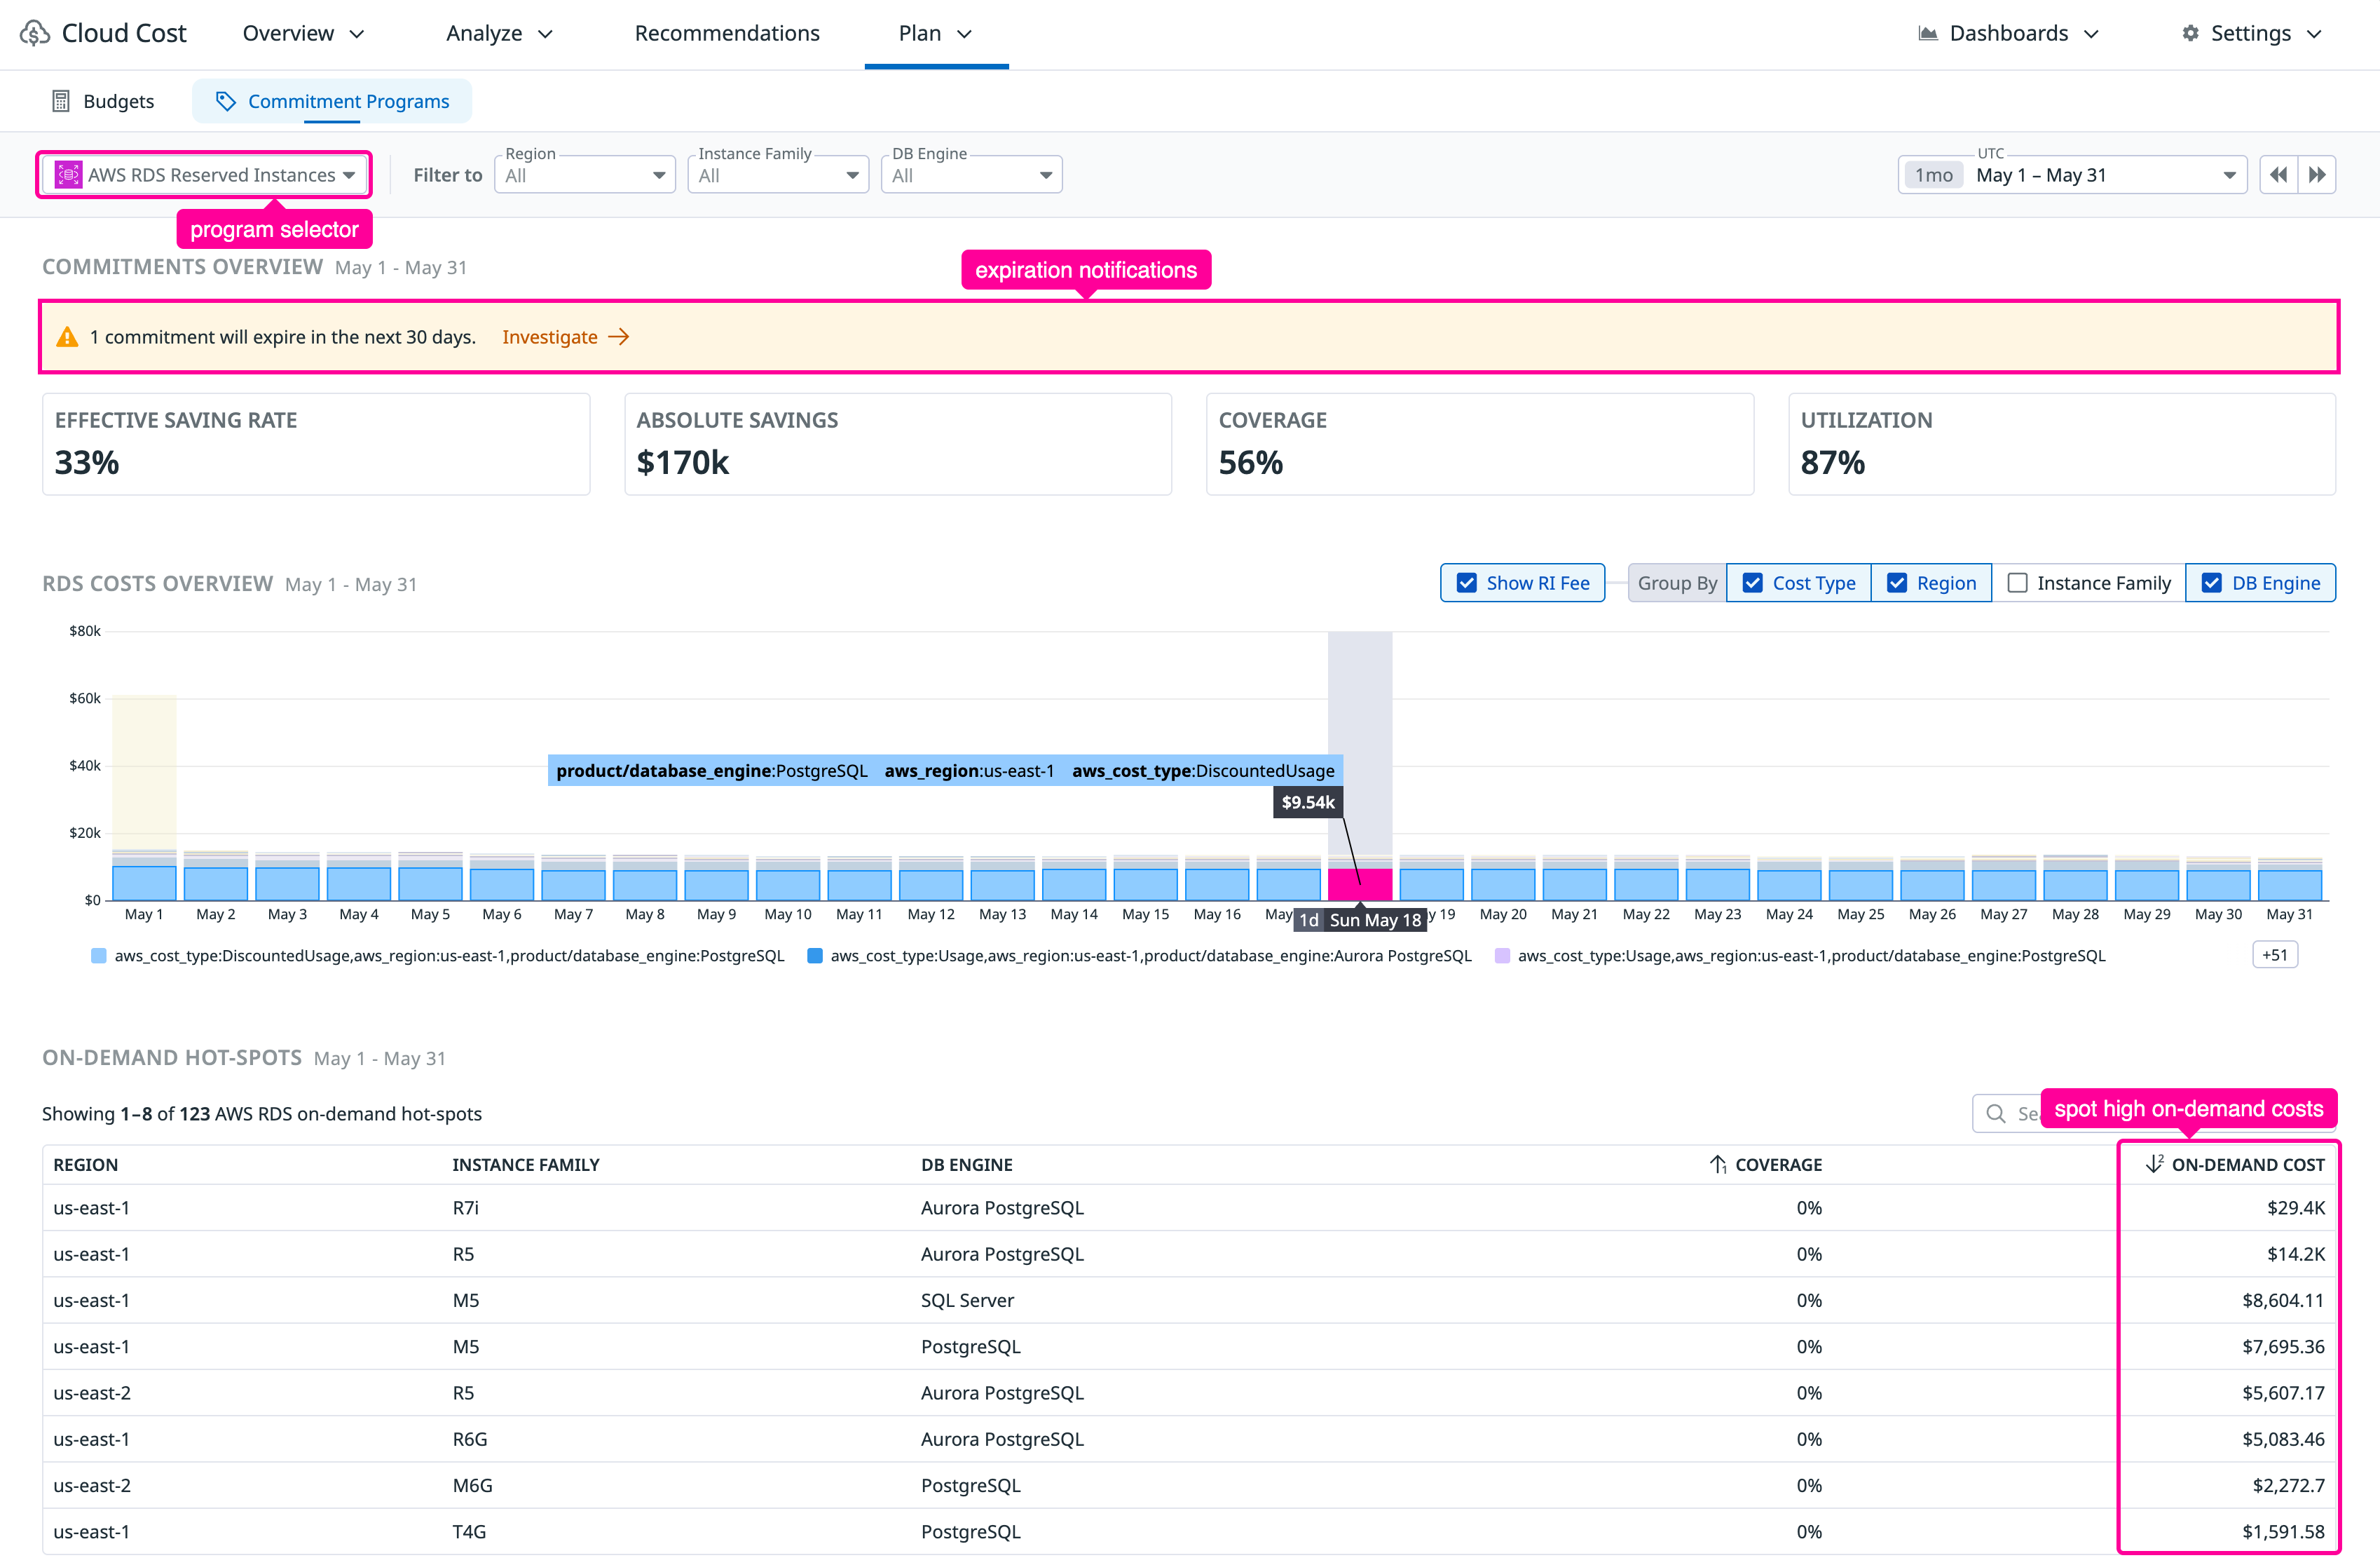Select the M6G PostgreSQL row
The image size is (2380, 1565).
pos(1189,1486)
